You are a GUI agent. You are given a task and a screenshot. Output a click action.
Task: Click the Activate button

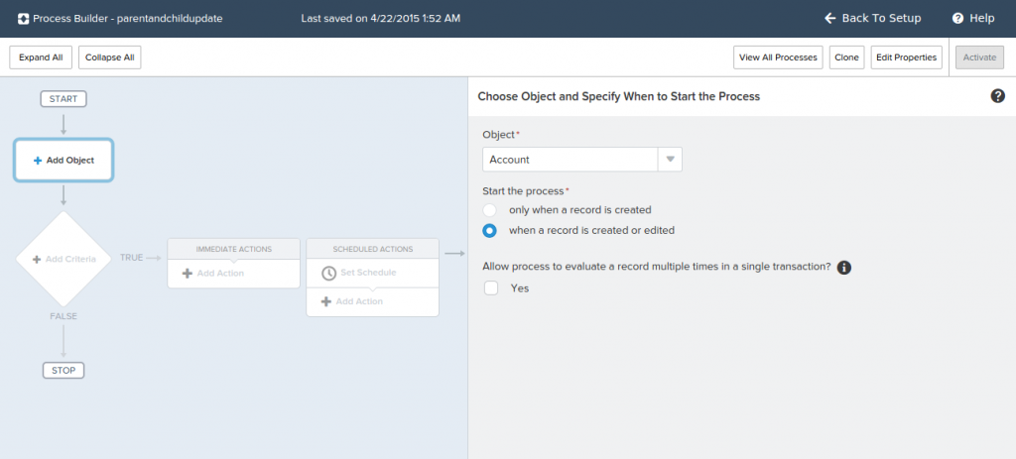(x=979, y=57)
